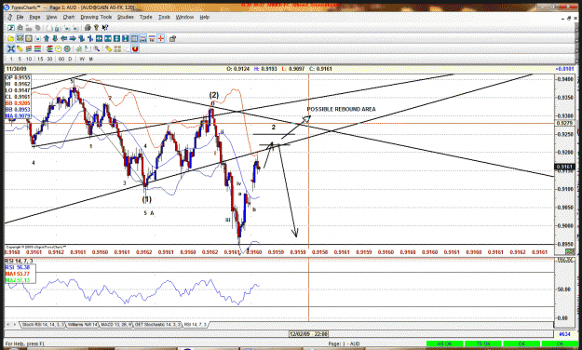Select the RSI 14, 7, 3 tab

pos(196,324)
